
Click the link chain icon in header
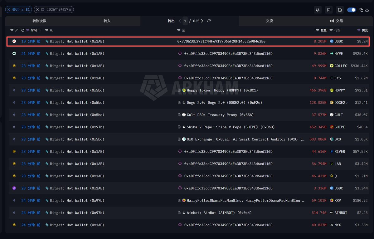coord(16,30)
